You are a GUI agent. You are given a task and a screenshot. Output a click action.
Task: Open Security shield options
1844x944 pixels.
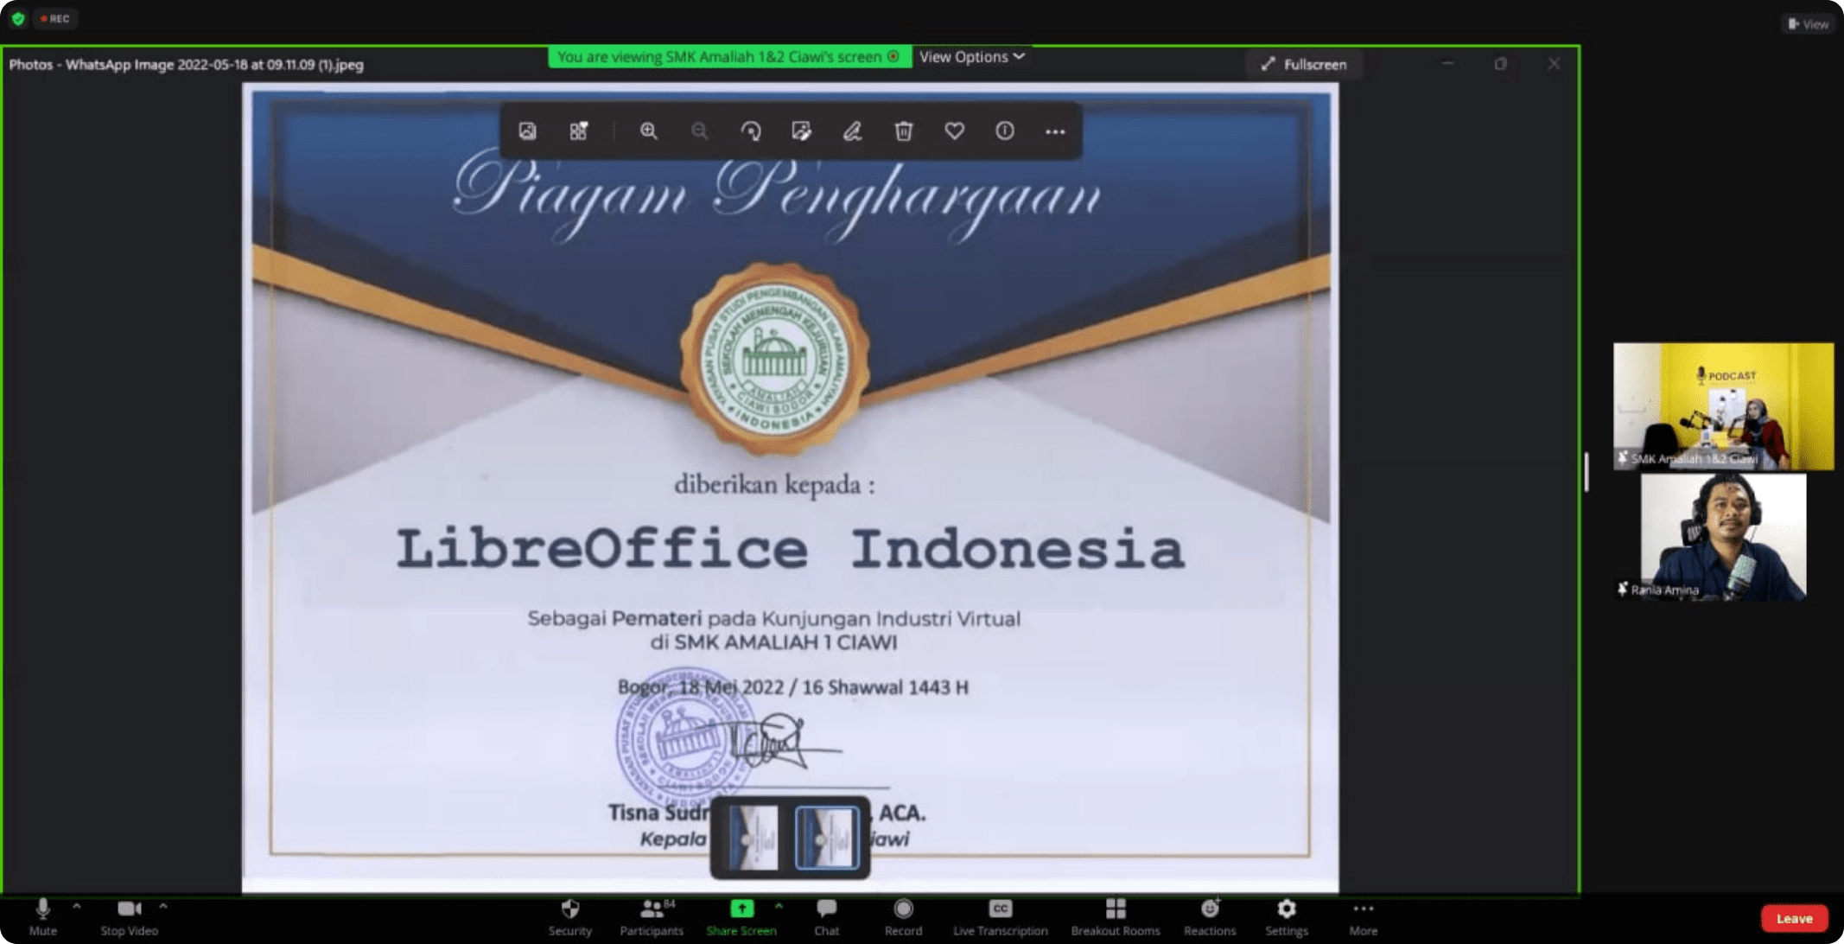[569, 917]
